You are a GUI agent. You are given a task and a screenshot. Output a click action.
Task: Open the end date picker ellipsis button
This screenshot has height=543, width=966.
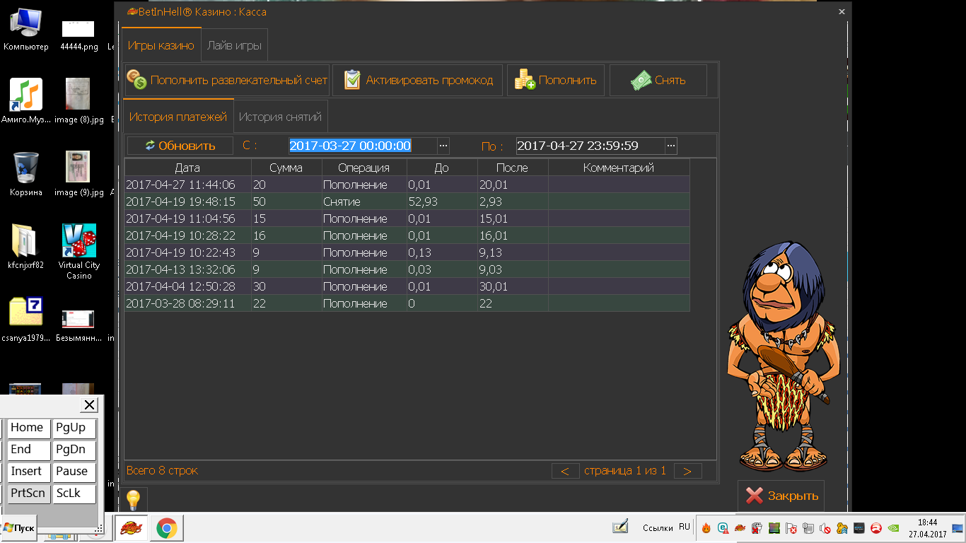coord(671,146)
